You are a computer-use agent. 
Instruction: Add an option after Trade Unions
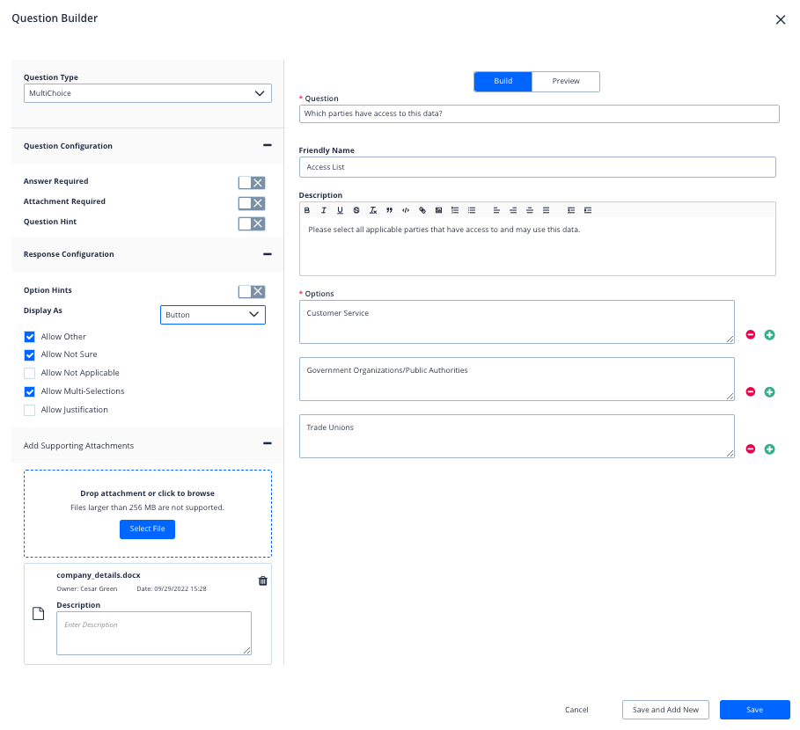click(x=769, y=449)
